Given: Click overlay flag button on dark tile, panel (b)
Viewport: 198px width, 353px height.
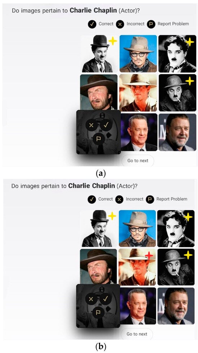Looking at the screenshot, I should coord(98,313).
